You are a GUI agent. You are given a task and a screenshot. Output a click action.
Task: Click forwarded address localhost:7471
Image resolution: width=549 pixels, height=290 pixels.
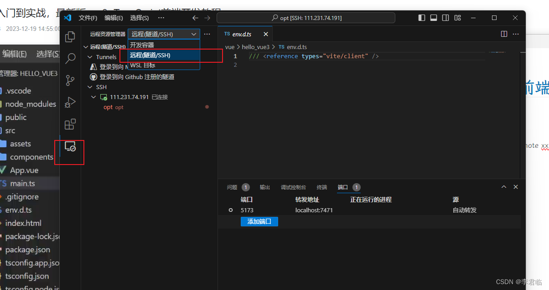point(314,210)
